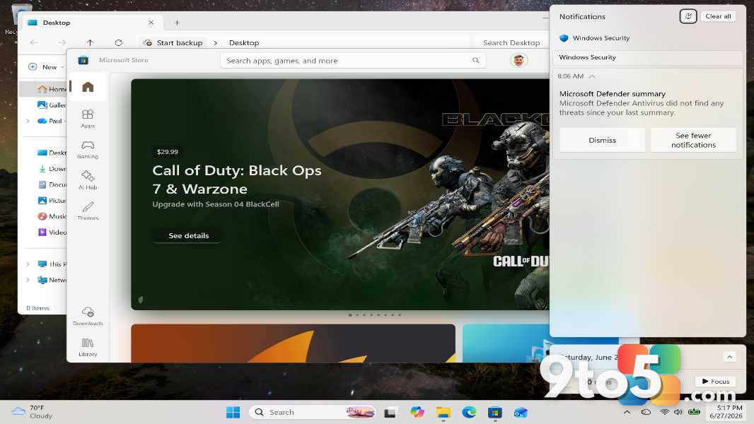Click the Desktop breadcrumb in address bar
Image resolution: width=754 pixels, height=424 pixels.
pos(244,42)
